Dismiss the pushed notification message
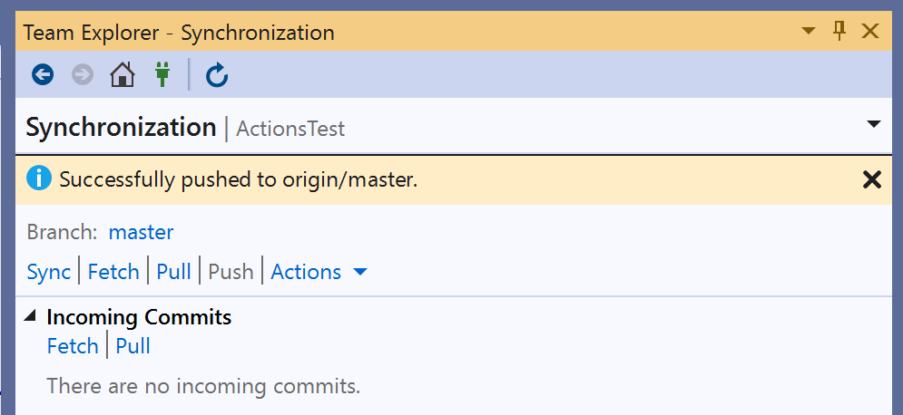Viewport: 903px width, 415px height. (872, 180)
